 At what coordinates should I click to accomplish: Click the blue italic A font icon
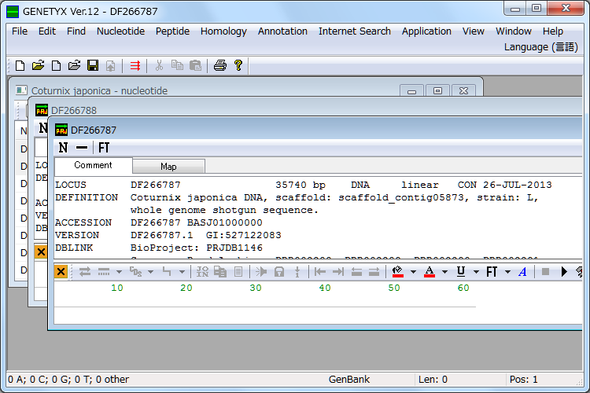[522, 271]
